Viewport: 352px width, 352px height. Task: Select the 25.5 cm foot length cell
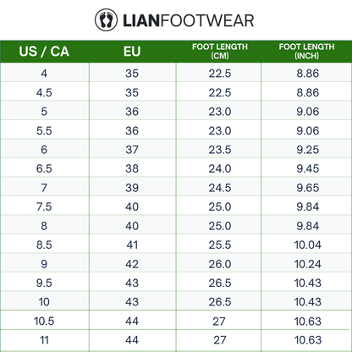point(220,245)
